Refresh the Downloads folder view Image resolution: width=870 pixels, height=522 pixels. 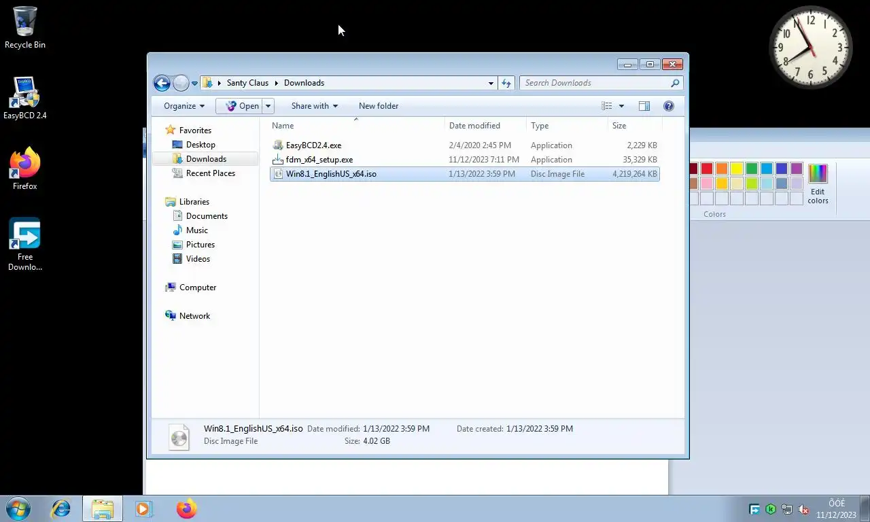pyautogui.click(x=506, y=83)
